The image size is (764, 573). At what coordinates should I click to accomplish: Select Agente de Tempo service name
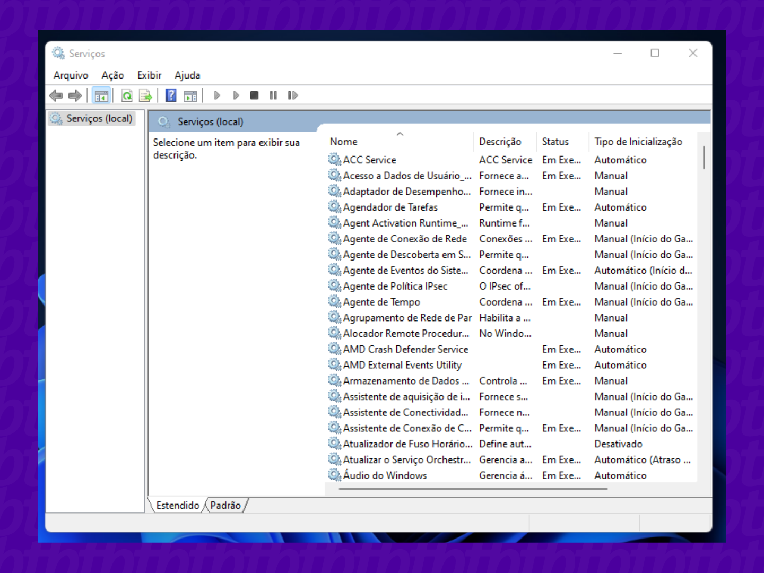pyautogui.click(x=381, y=302)
